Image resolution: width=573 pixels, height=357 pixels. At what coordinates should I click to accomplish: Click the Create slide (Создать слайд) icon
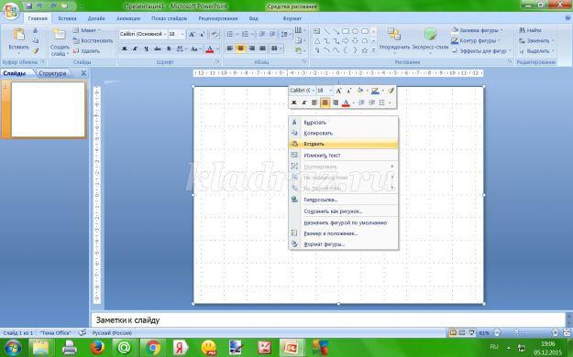(60, 35)
